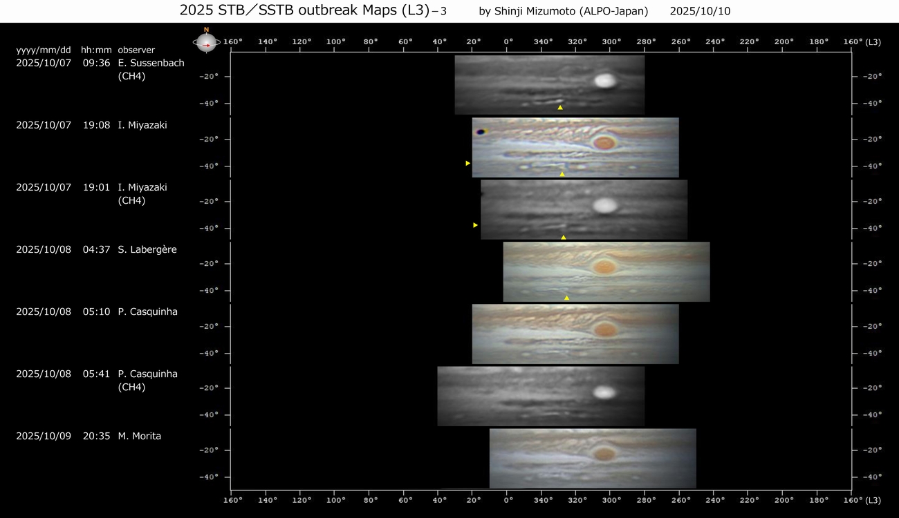Click the Jupiter north orientation icon

click(206, 41)
